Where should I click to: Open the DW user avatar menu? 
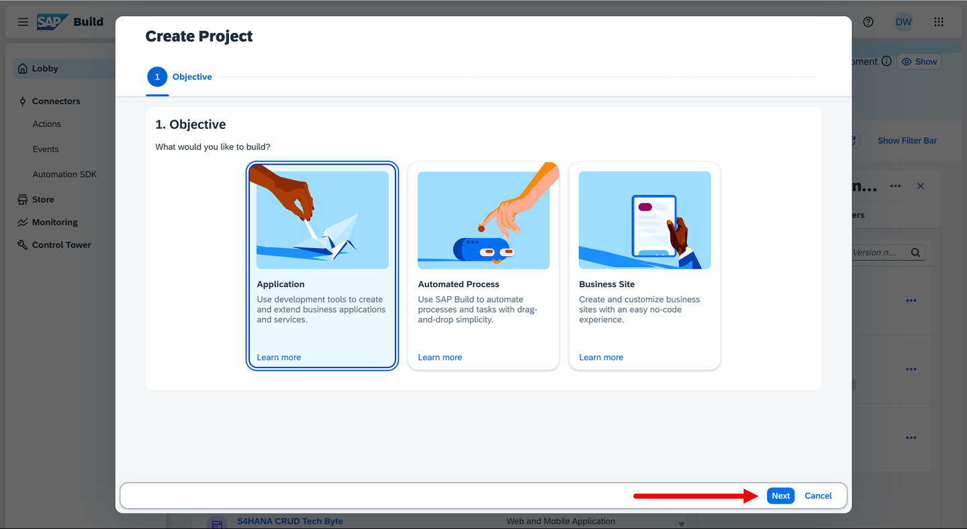pos(903,22)
